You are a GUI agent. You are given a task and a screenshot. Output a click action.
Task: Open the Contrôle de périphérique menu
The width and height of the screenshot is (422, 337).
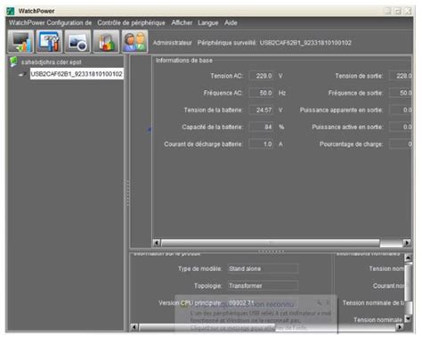pos(131,23)
